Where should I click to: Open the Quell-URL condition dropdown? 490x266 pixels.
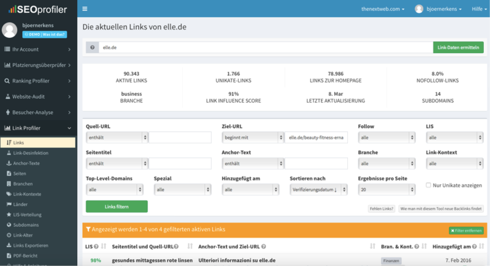coord(116,138)
